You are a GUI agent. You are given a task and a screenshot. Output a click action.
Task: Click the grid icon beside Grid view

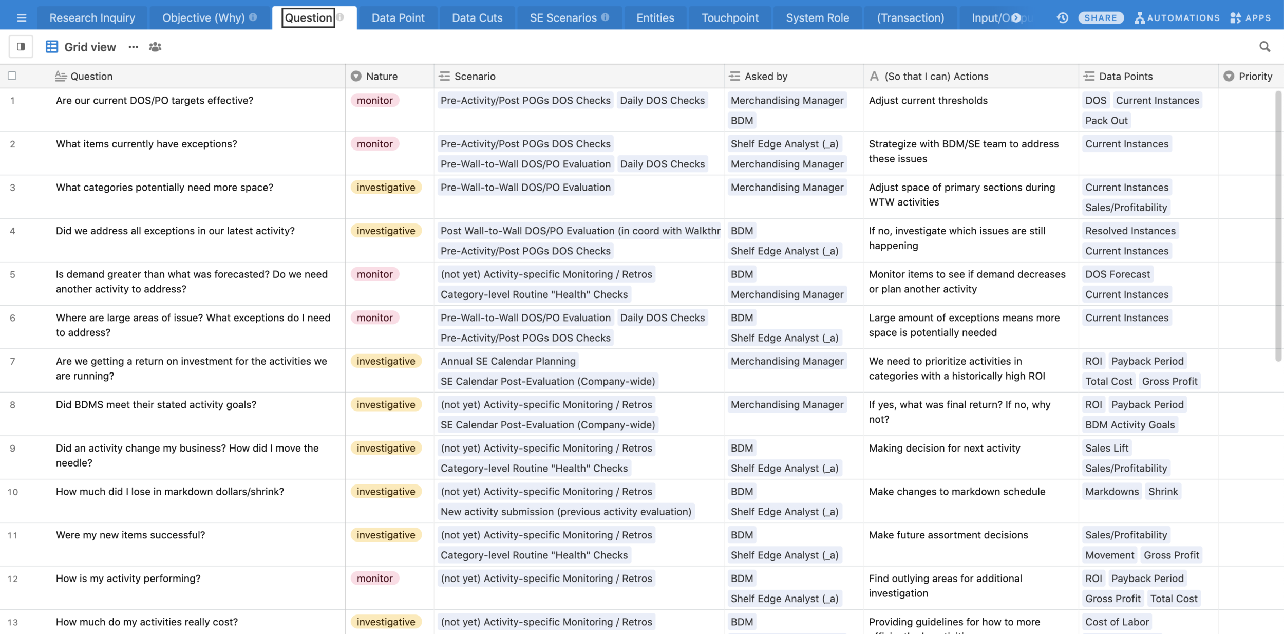[x=51, y=46]
